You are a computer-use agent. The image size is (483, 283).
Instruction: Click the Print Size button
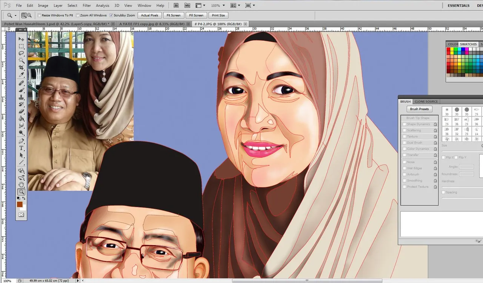coord(218,15)
